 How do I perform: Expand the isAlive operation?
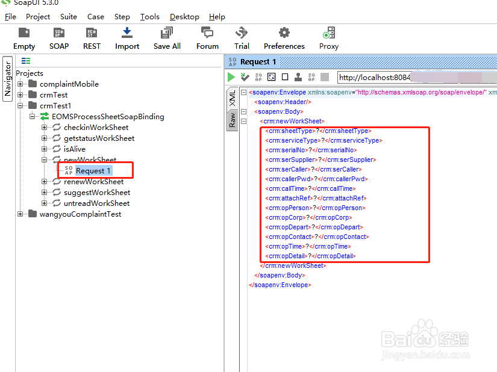click(x=45, y=149)
